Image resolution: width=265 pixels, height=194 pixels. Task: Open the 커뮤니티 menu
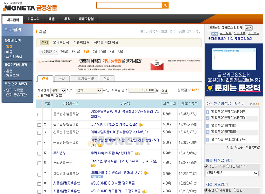click(x=33, y=19)
